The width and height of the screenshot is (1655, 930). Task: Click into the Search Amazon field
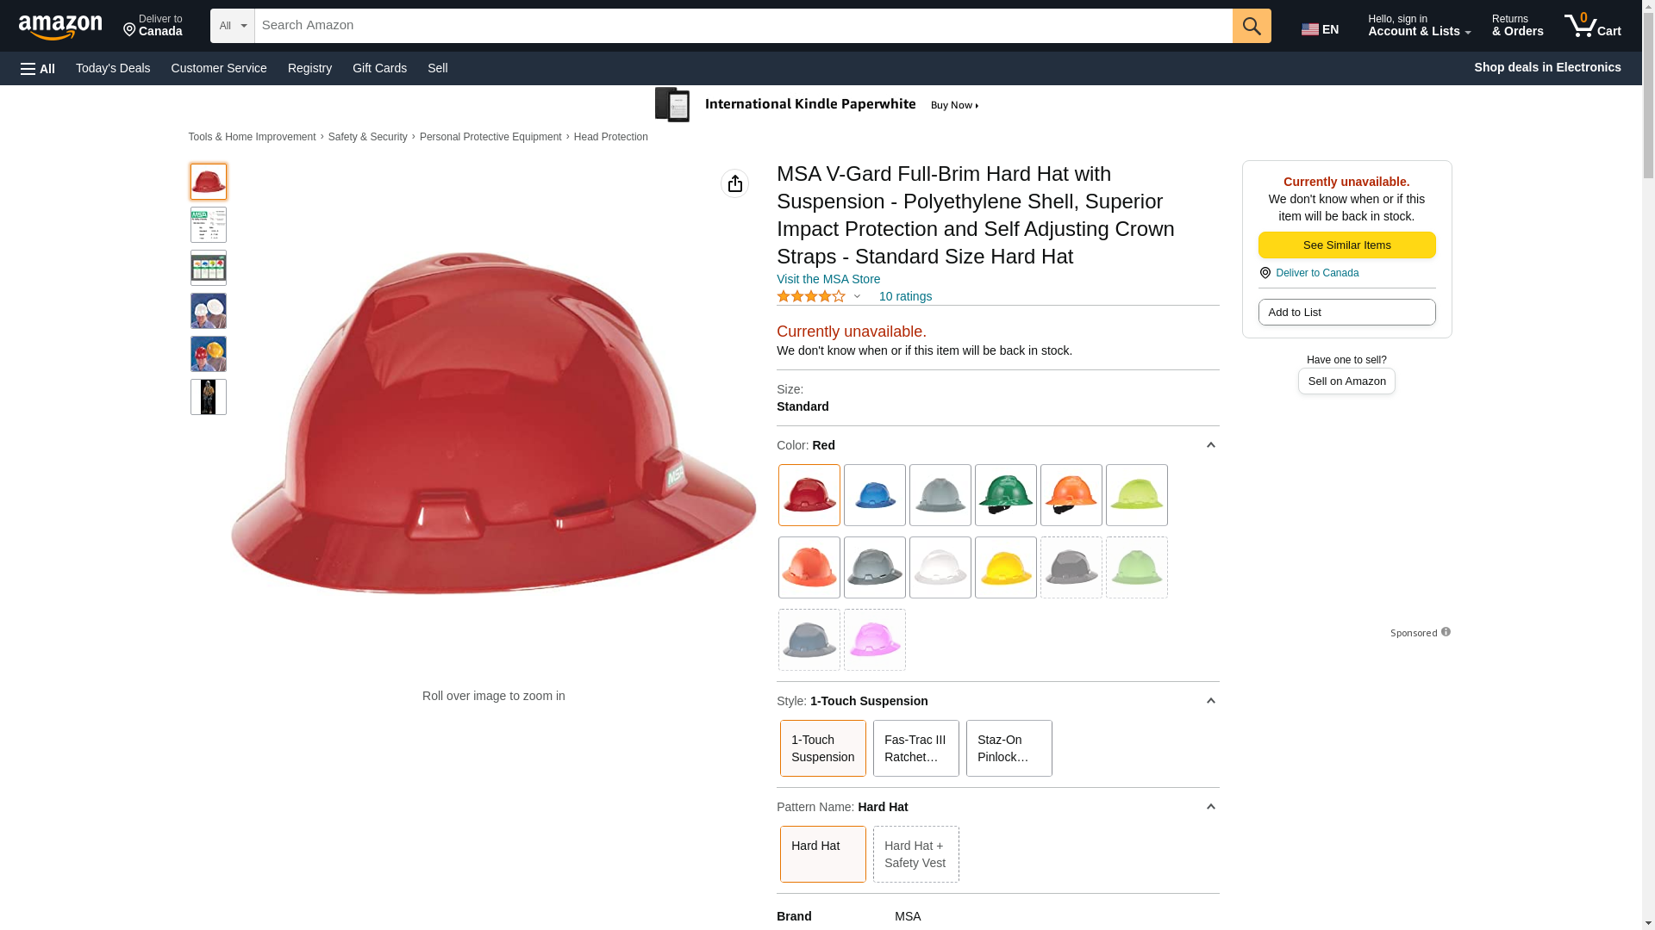pyautogui.click(x=743, y=26)
